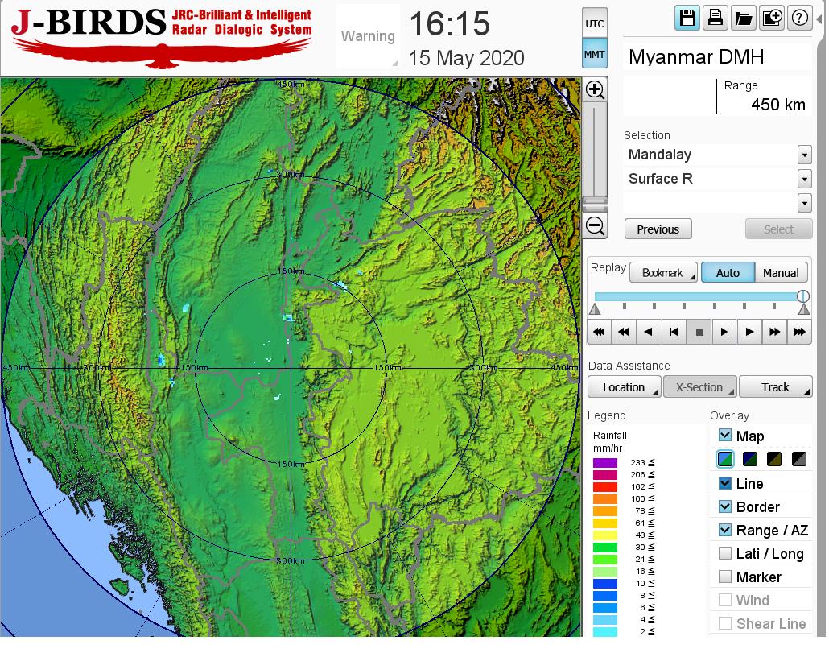Open the Track data assistance button

[x=775, y=387]
